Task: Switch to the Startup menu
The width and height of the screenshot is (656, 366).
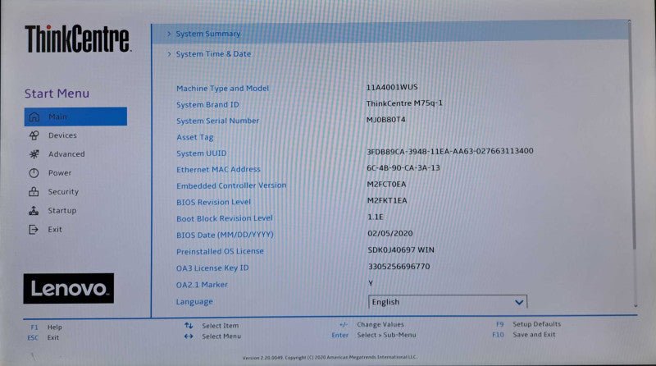Action: (x=62, y=211)
